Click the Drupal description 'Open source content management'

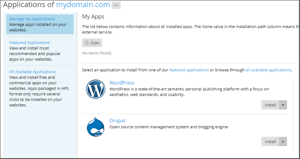point(169,127)
